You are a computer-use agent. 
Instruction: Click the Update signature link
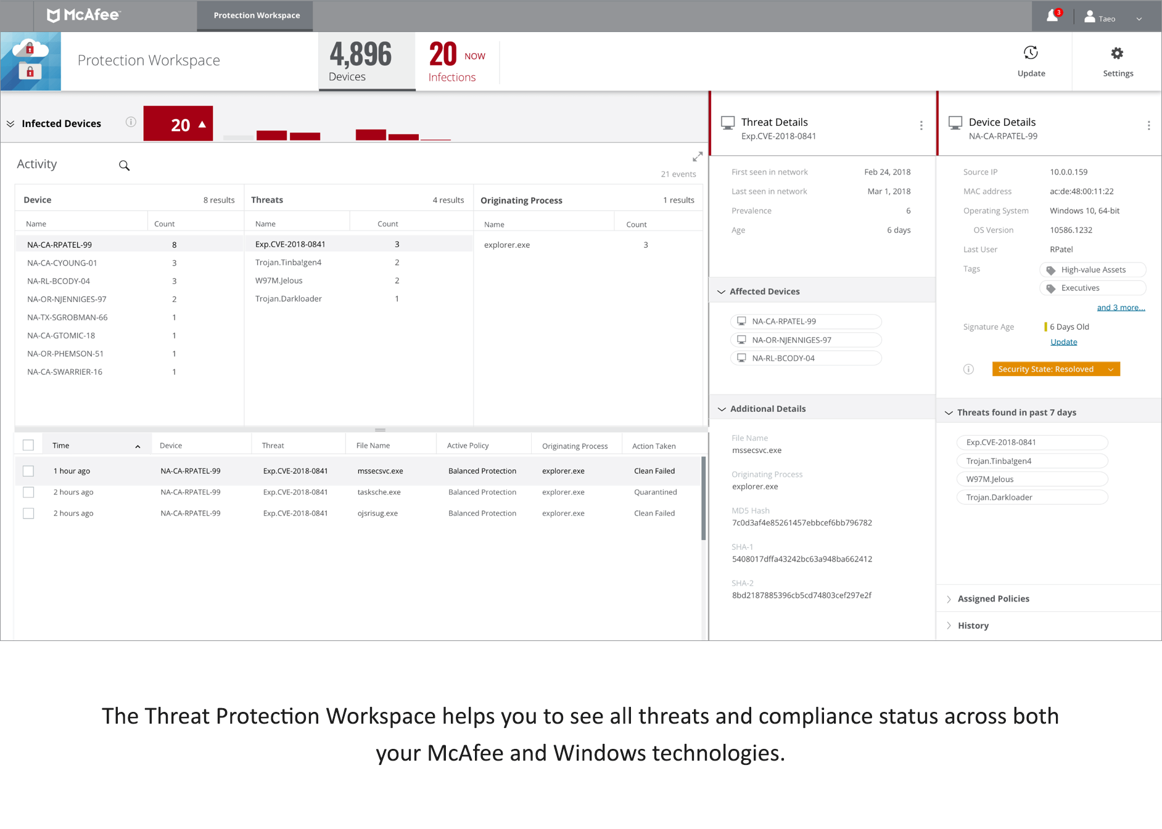[1063, 342]
